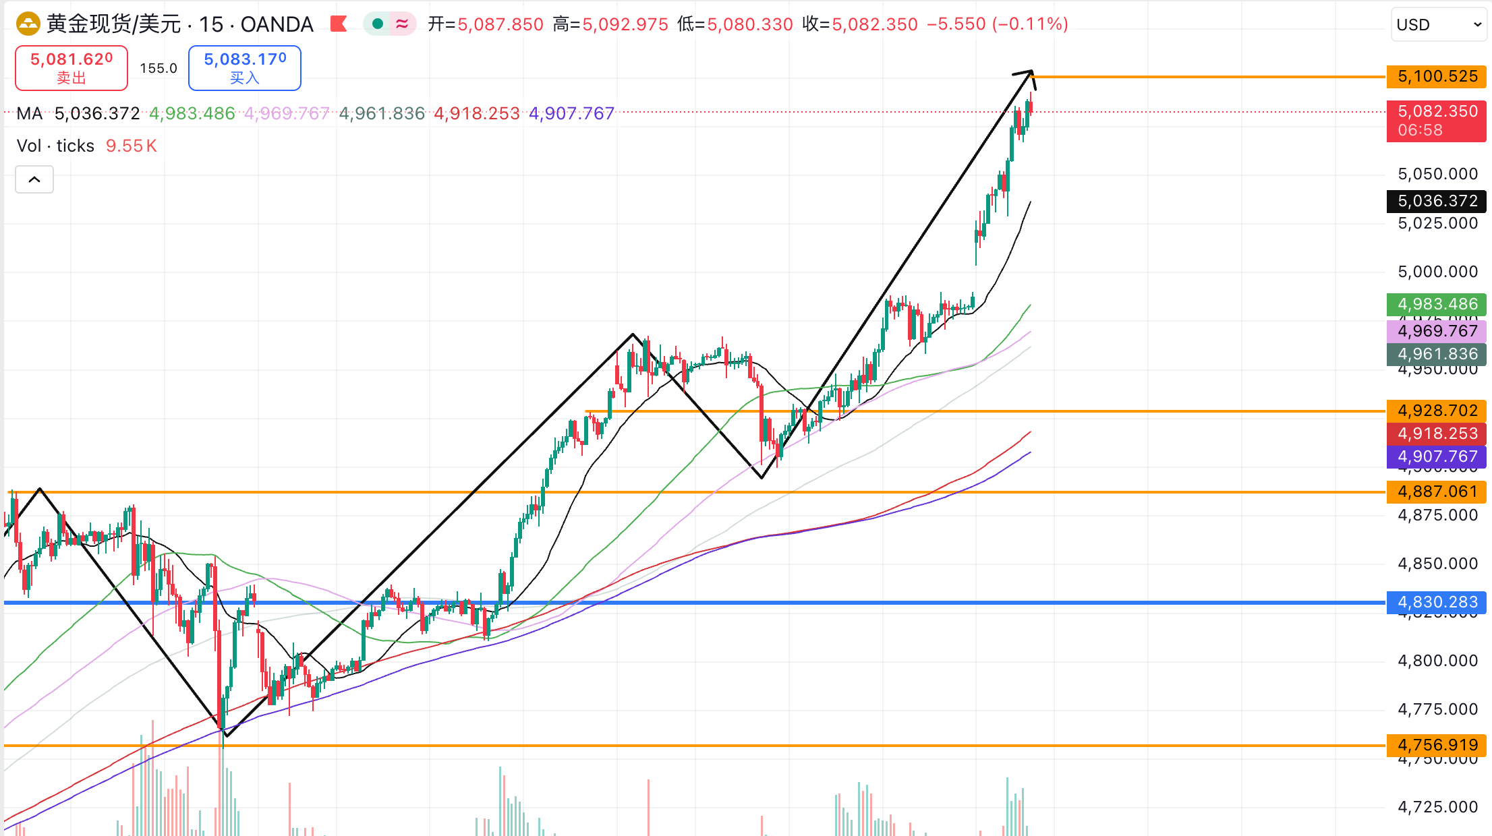
Task: Click the green MA 4,983.486 axis label
Action: tap(1436, 304)
